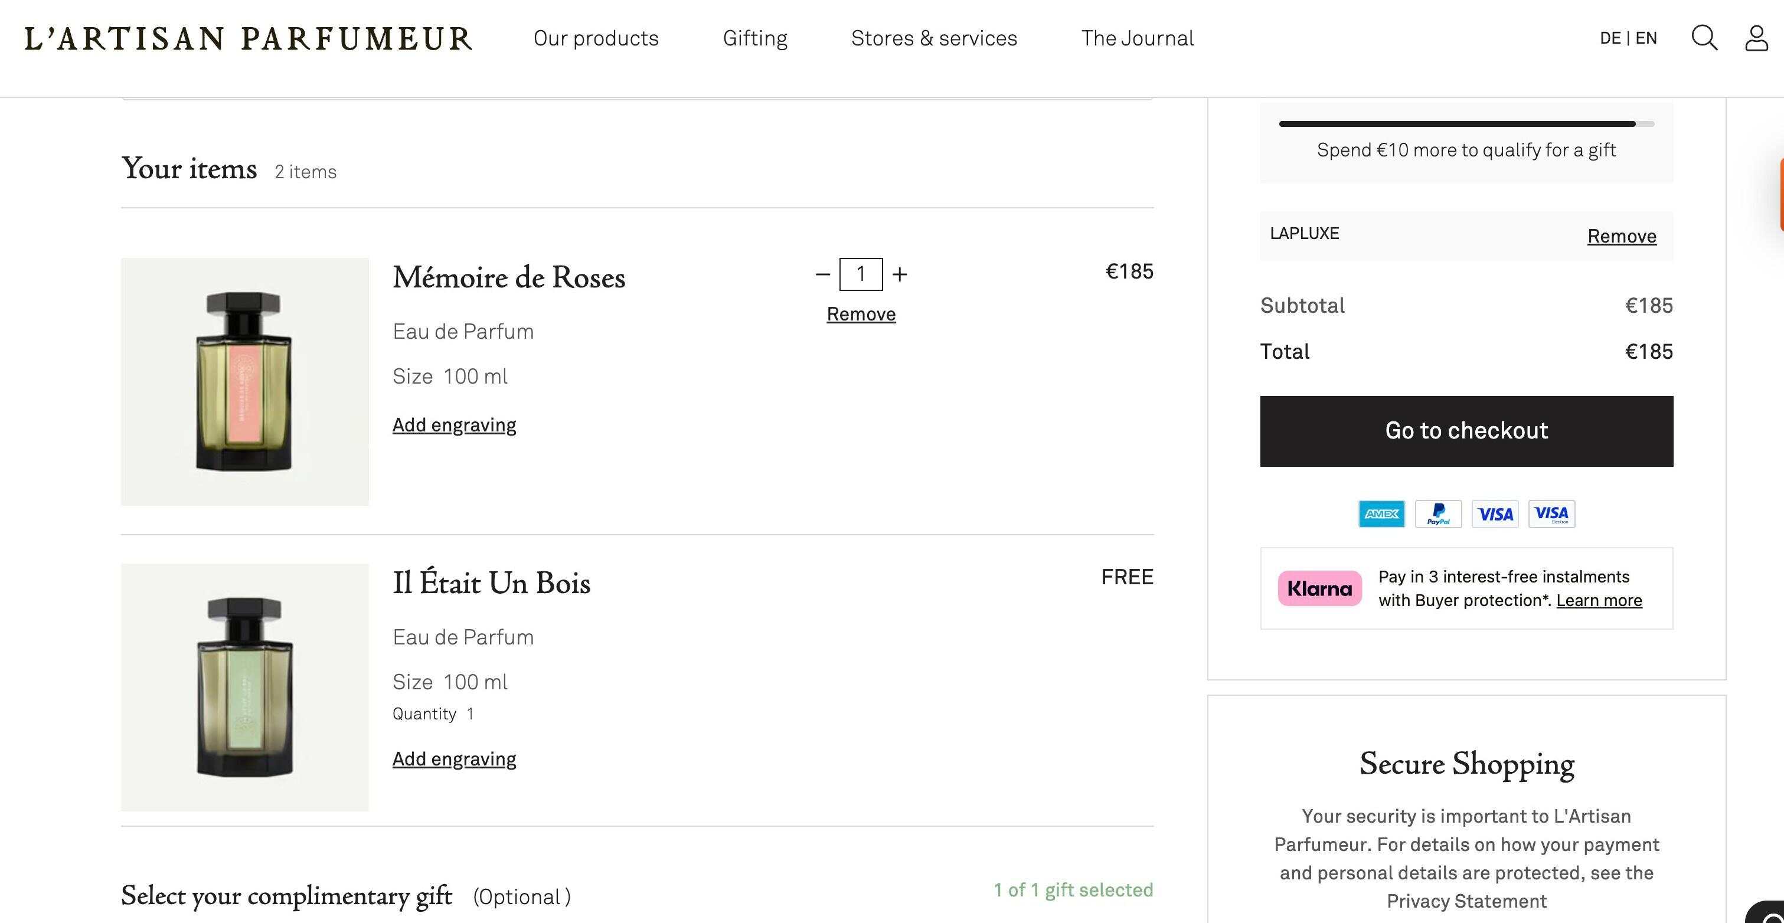Viewport: 1784px width, 923px height.
Task: Click the American Express payment icon
Action: point(1381,514)
